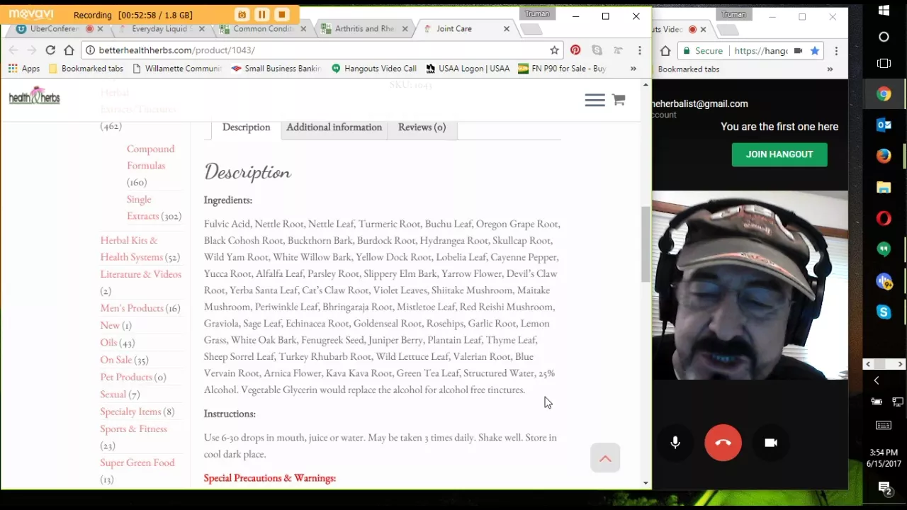Click the clock showing 3:54 PM
This screenshot has width=907, height=510.
pyautogui.click(x=882, y=453)
